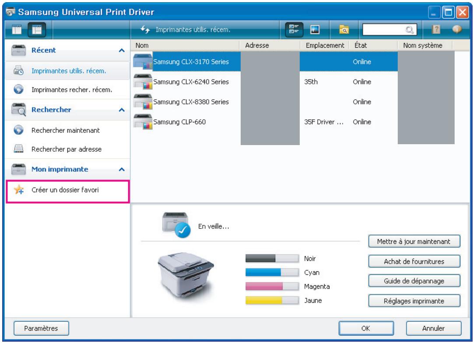Collapse the Récent section chevron

click(122, 50)
